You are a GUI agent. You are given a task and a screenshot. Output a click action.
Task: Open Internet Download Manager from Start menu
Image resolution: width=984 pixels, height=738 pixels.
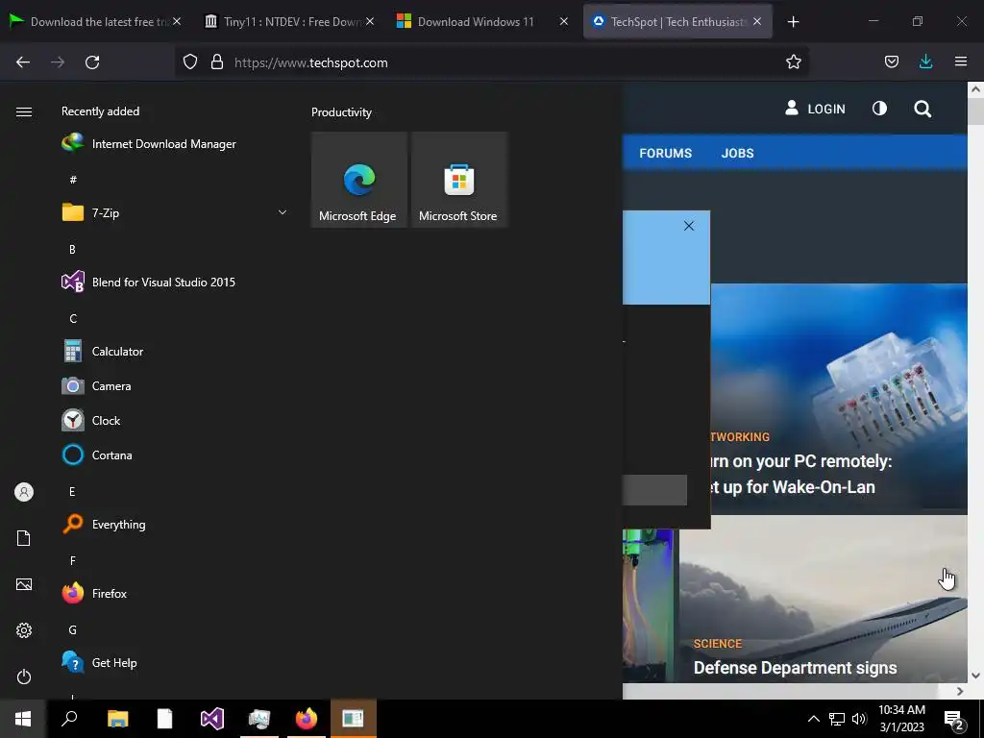tap(149, 144)
